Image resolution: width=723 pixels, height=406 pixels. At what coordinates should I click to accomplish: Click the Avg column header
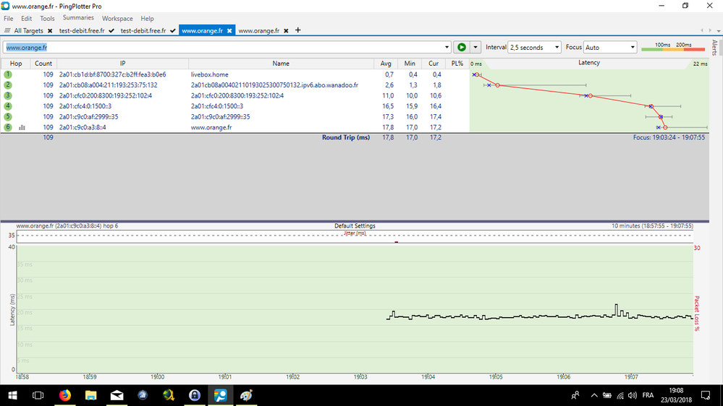pyautogui.click(x=386, y=64)
